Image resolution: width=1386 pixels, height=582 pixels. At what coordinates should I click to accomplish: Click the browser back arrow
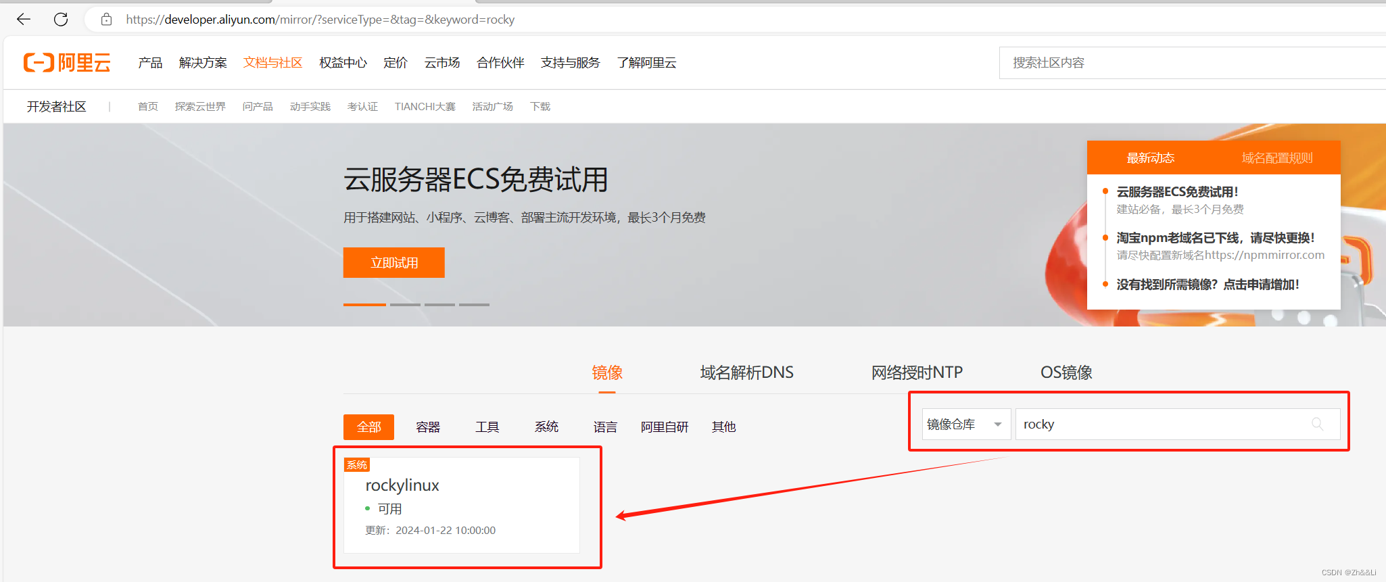pyautogui.click(x=24, y=19)
